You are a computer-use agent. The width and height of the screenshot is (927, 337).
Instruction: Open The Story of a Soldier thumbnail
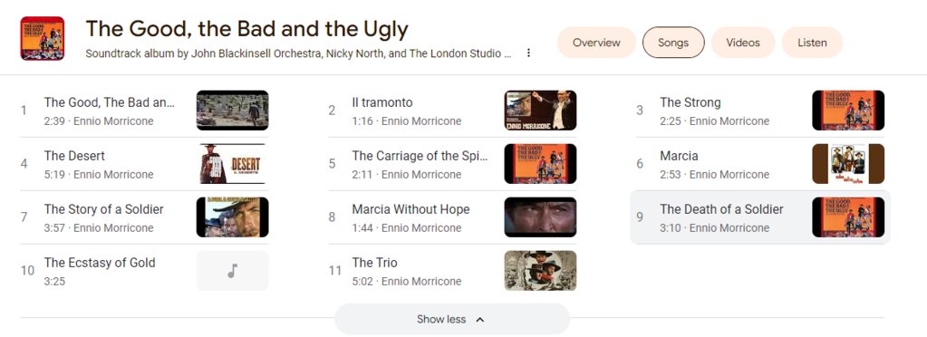(232, 217)
